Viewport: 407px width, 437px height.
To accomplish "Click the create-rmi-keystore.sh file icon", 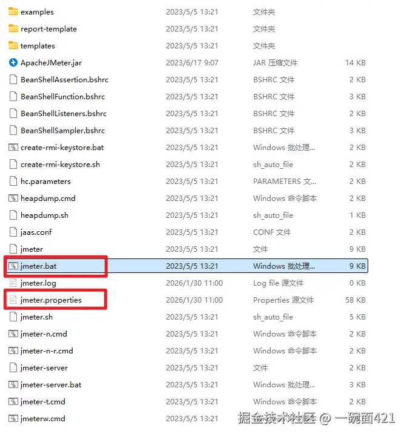I will (13, 164).
